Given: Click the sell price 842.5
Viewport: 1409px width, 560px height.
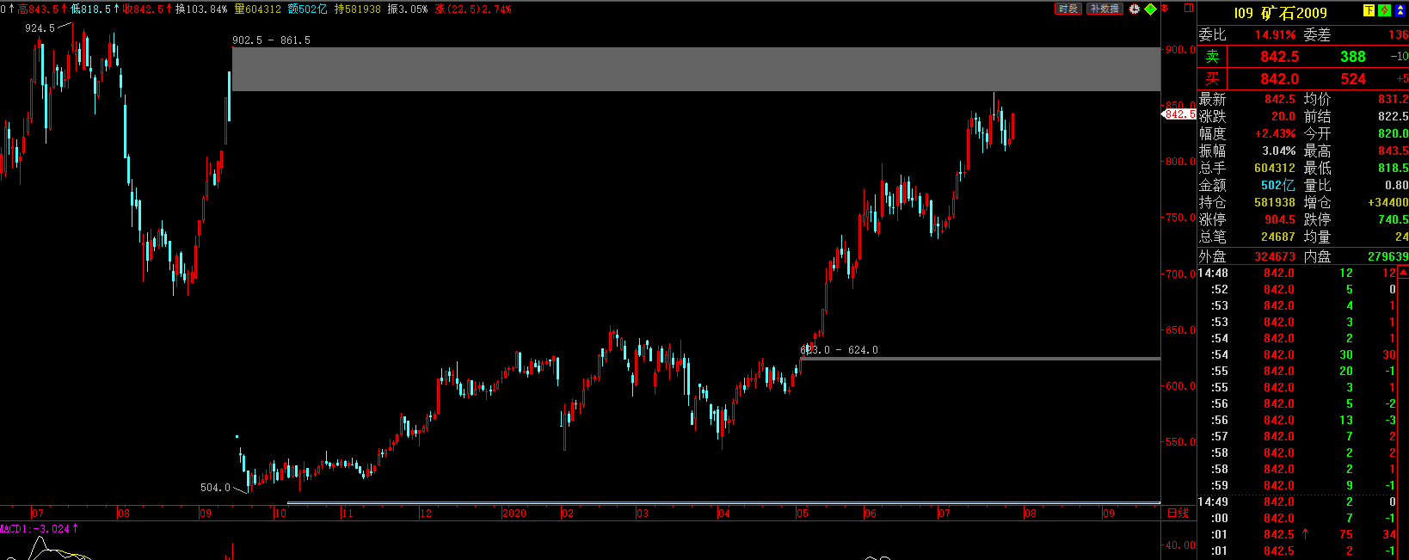Looking at the screenshot, I should coord(1280,57).
